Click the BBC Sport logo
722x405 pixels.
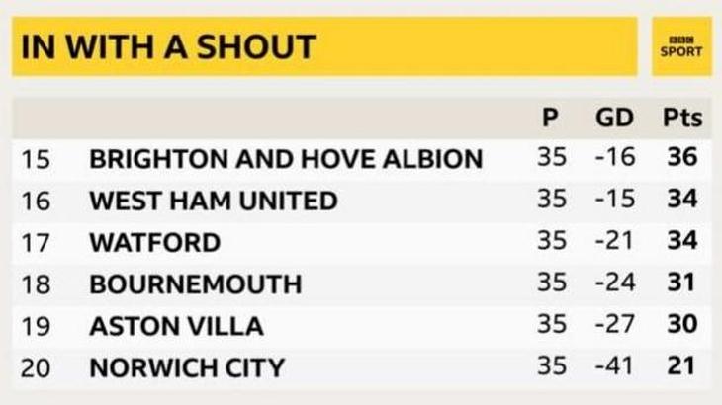[681, 46]
